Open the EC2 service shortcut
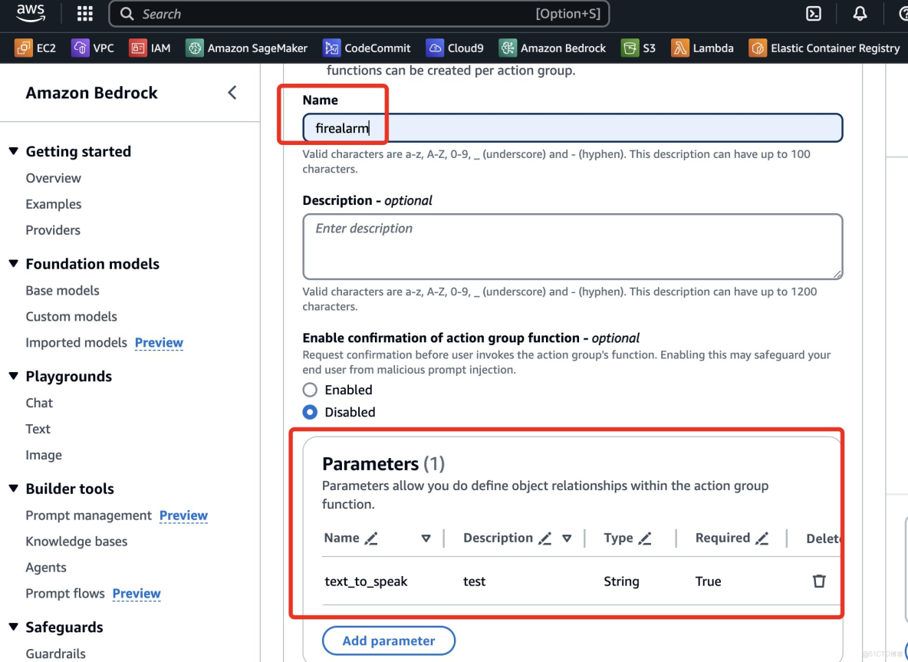The width and height of the screenshot is (908, 662). point(35,48)
